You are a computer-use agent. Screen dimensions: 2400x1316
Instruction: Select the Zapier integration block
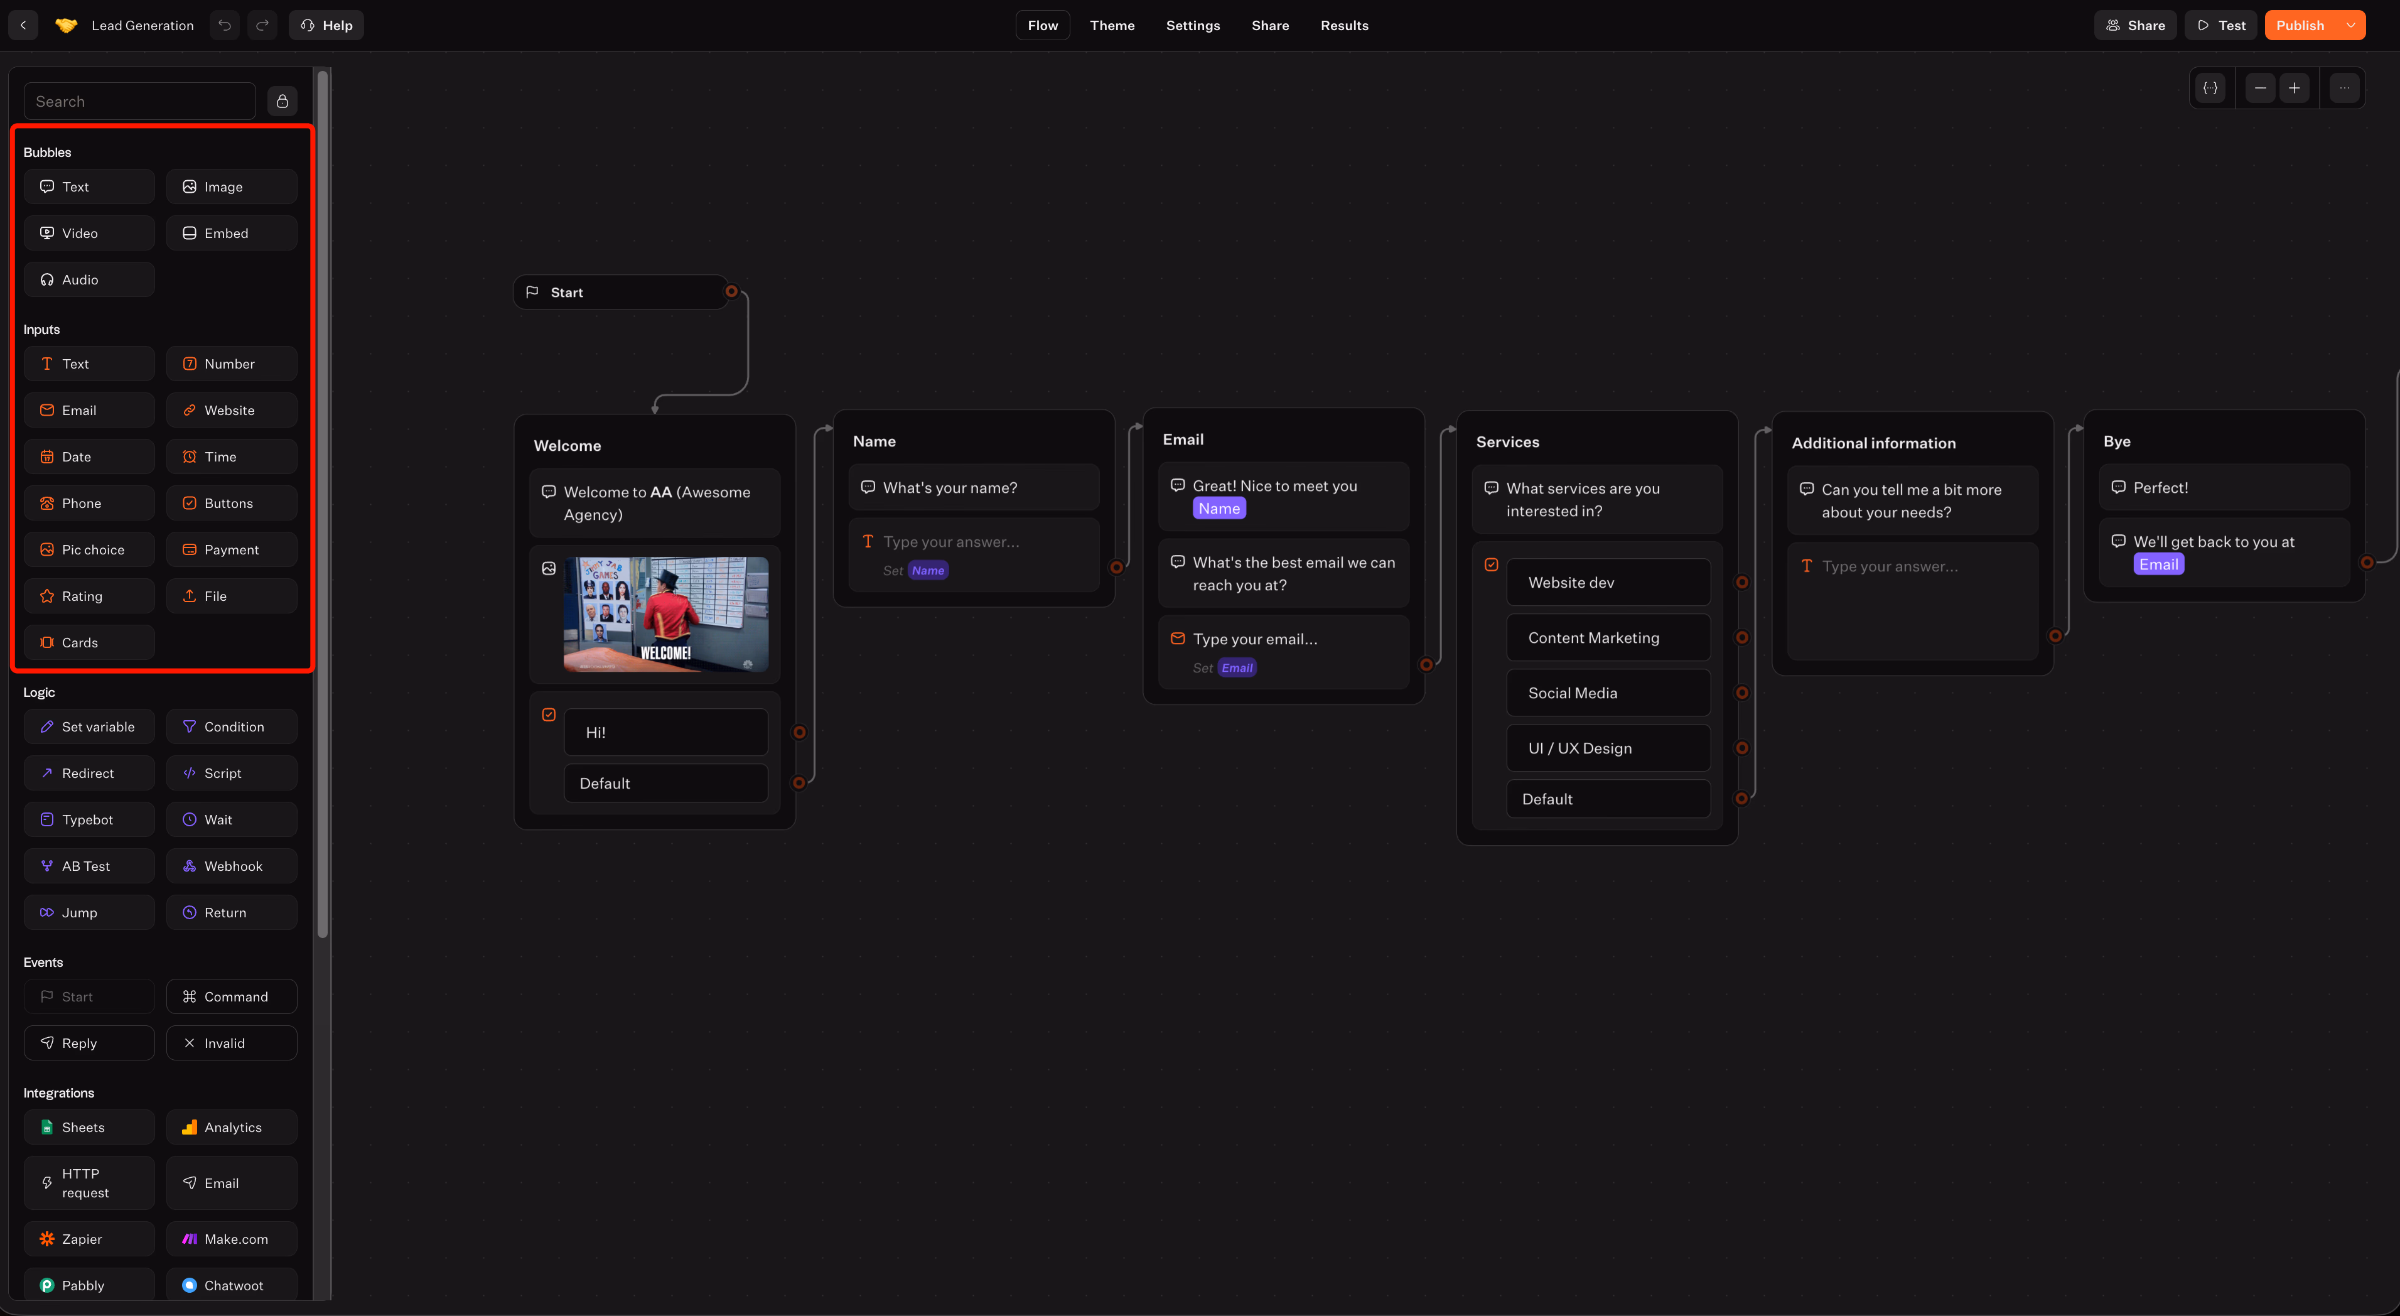pos(89,1239)
